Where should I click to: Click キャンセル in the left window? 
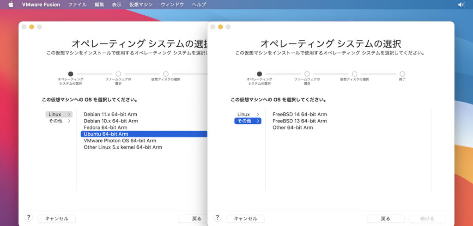point(57,219)
